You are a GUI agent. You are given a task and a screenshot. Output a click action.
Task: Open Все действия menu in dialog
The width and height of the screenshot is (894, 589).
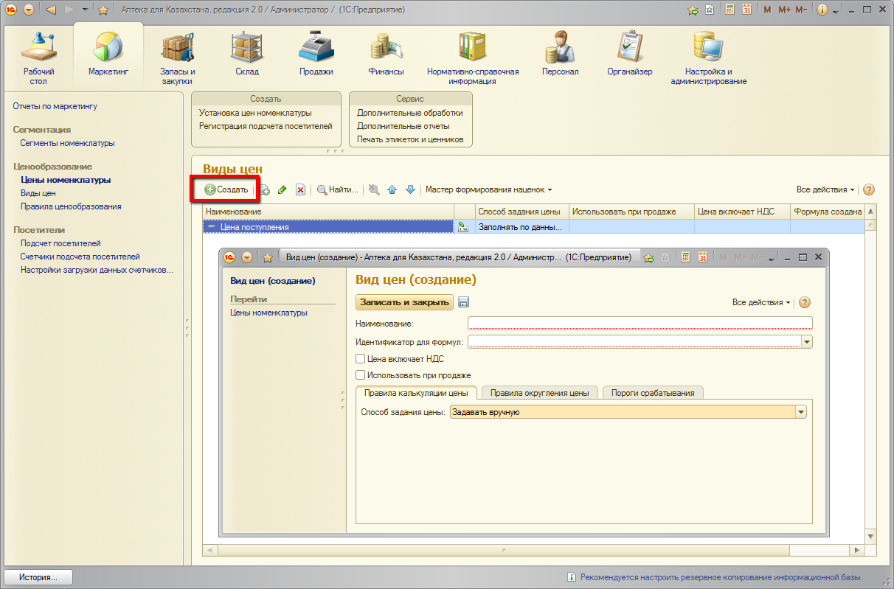(760, 302)
